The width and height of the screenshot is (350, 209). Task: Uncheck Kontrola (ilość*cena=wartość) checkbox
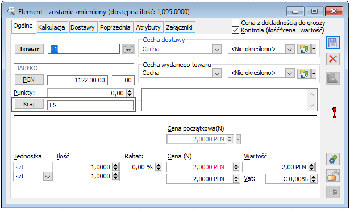coord(235,30)
